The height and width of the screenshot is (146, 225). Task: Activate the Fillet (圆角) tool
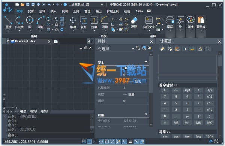pyautogui.click(x=105, y=22)
